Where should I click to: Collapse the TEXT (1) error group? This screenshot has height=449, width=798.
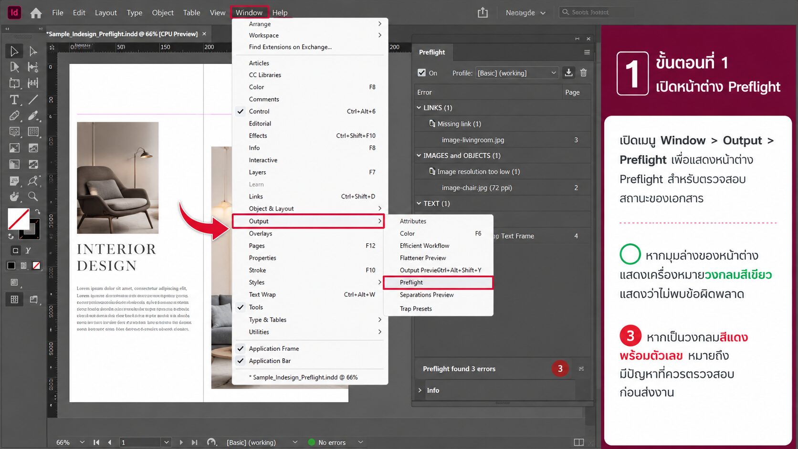click(419, 203)
